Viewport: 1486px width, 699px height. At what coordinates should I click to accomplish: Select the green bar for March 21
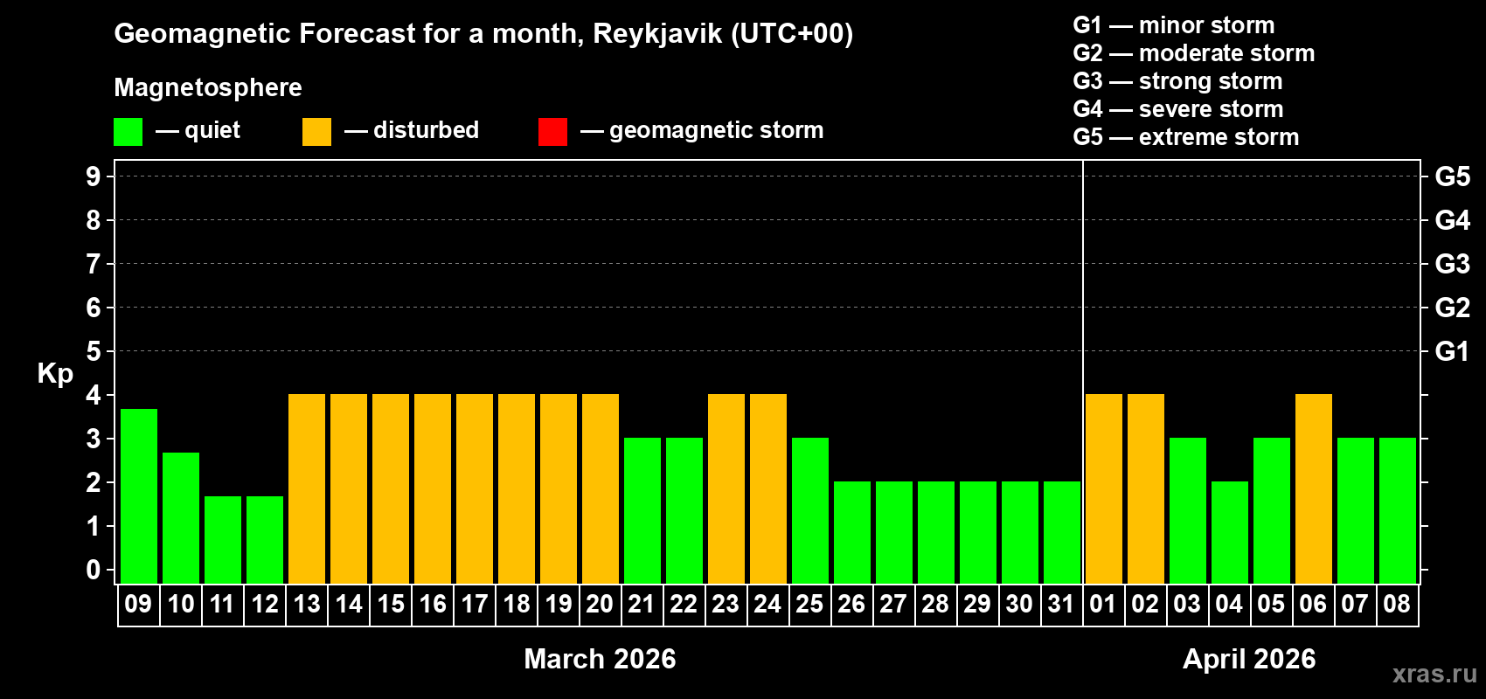click(642, 511)
